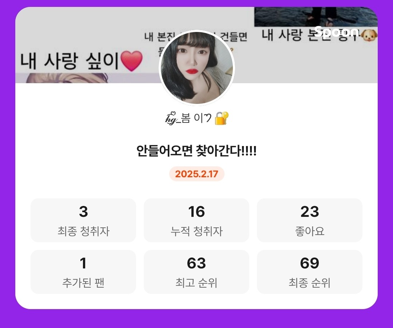The height and width of the screenshot is (328, 393).
Task: Open the 누적 청취자 stat card
Action: 196,220
